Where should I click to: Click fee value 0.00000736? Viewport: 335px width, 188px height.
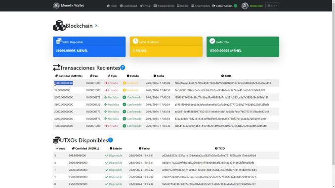point(93,105)
